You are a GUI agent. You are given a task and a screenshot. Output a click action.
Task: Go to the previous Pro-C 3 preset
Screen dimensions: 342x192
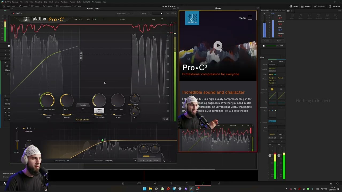click(103, 19)
